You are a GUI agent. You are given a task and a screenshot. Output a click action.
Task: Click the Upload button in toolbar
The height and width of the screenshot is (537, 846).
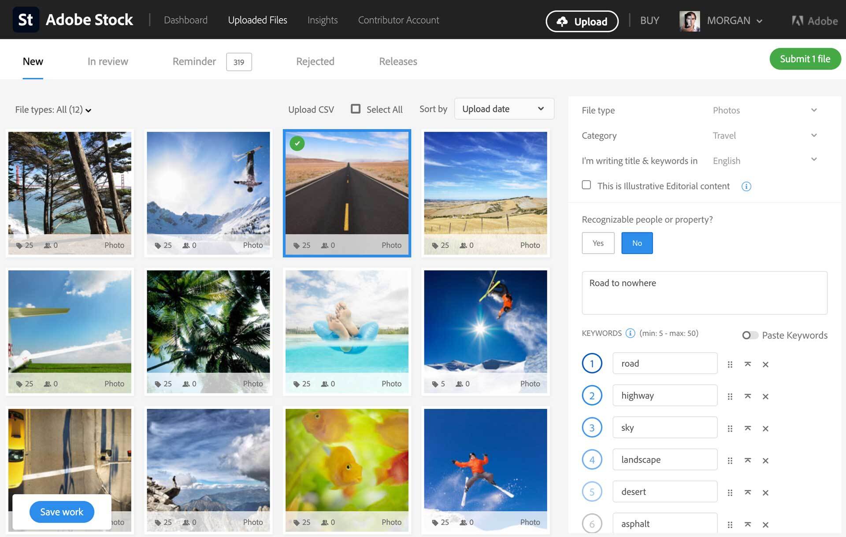(x=582, y=20)
